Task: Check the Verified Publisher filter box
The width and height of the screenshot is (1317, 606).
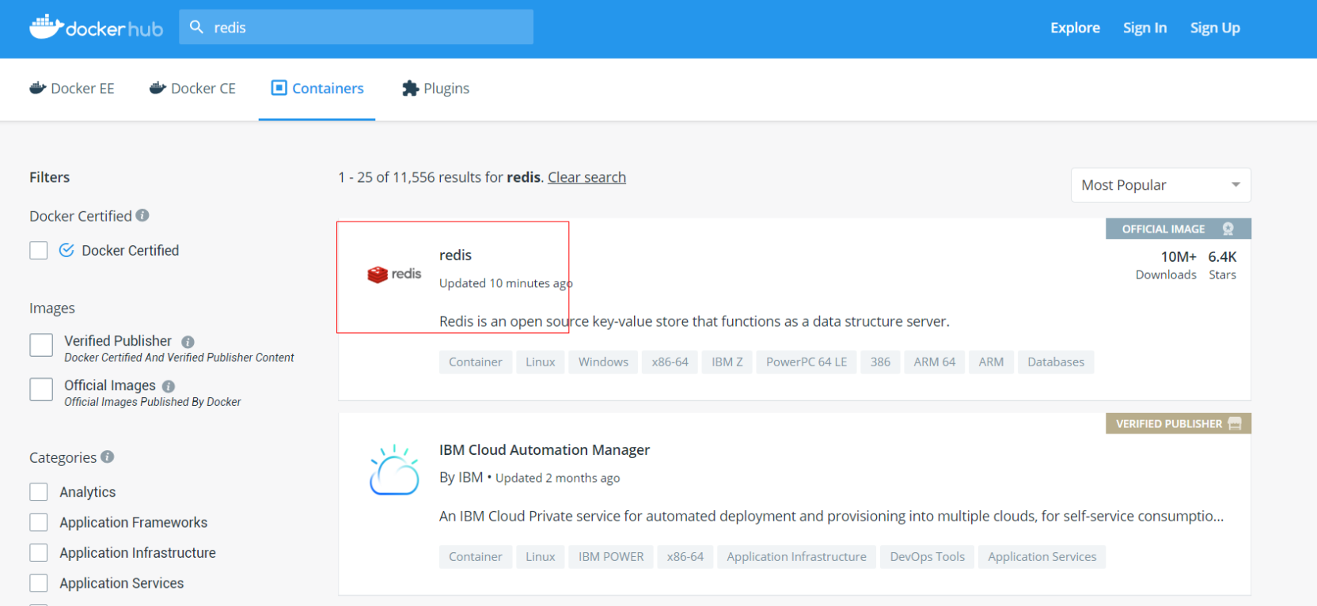Action: [x=41, y=345]
